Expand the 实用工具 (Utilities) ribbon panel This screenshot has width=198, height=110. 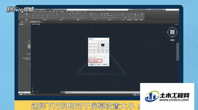click(130, 20)
